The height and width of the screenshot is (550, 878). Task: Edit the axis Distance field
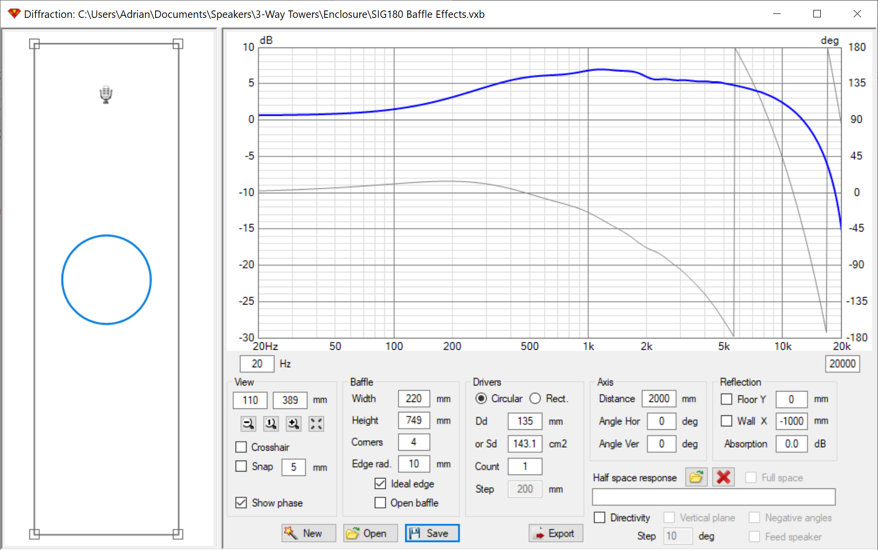coord(659,398)
